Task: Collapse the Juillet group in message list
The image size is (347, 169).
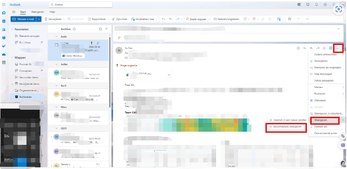Action: (x=56, y=64)
